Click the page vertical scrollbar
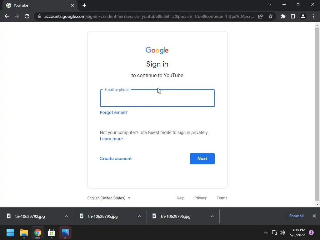The height and width of the screenshot is (240, 320). 317,114
